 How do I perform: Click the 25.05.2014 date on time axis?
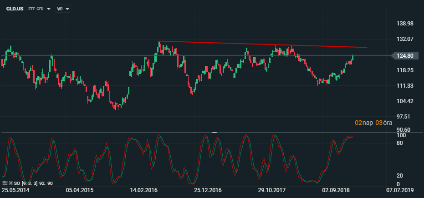(x=15, y=191)
